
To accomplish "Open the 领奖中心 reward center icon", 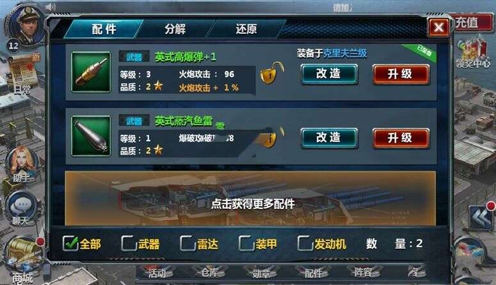I will [472, 53].
